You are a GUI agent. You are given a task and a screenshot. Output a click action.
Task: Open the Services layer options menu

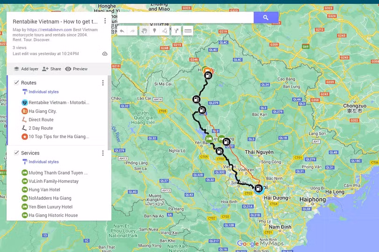point(103,153)
